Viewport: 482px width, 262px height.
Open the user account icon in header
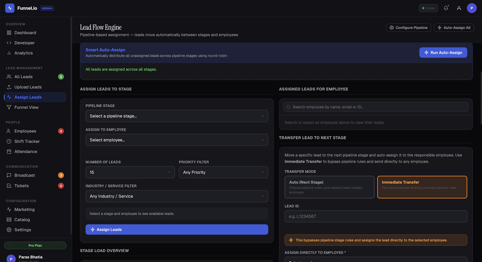coord(459,8)
